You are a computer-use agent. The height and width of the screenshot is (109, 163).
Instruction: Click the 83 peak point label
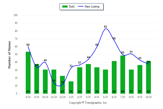pyautogui.click(x=105, y=27)
